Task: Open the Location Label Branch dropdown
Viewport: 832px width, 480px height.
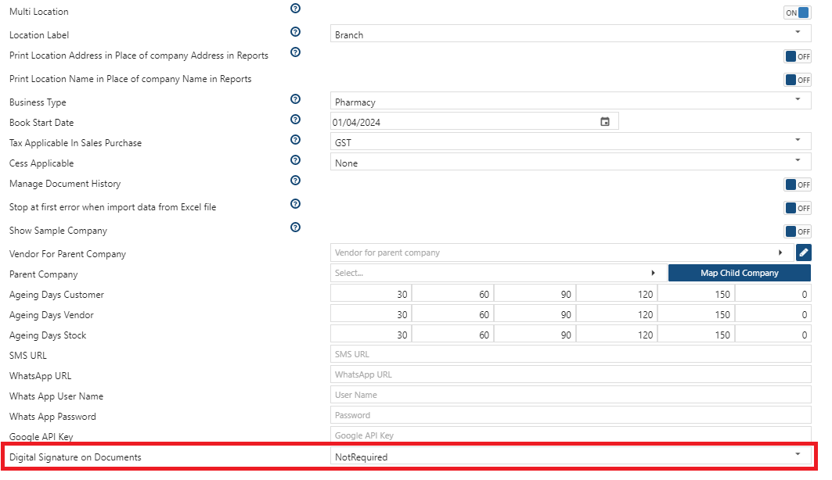Action: pyautogui.click(x=571, y=34)
